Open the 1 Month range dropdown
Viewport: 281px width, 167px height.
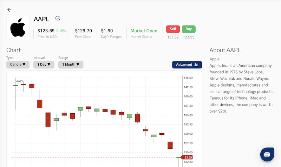(x=71, y=65)
